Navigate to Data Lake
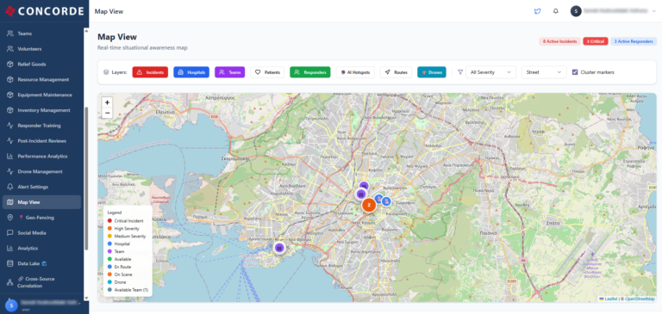Image resolution: width=662 pixels, height=314 pixels. click(41, 263)
